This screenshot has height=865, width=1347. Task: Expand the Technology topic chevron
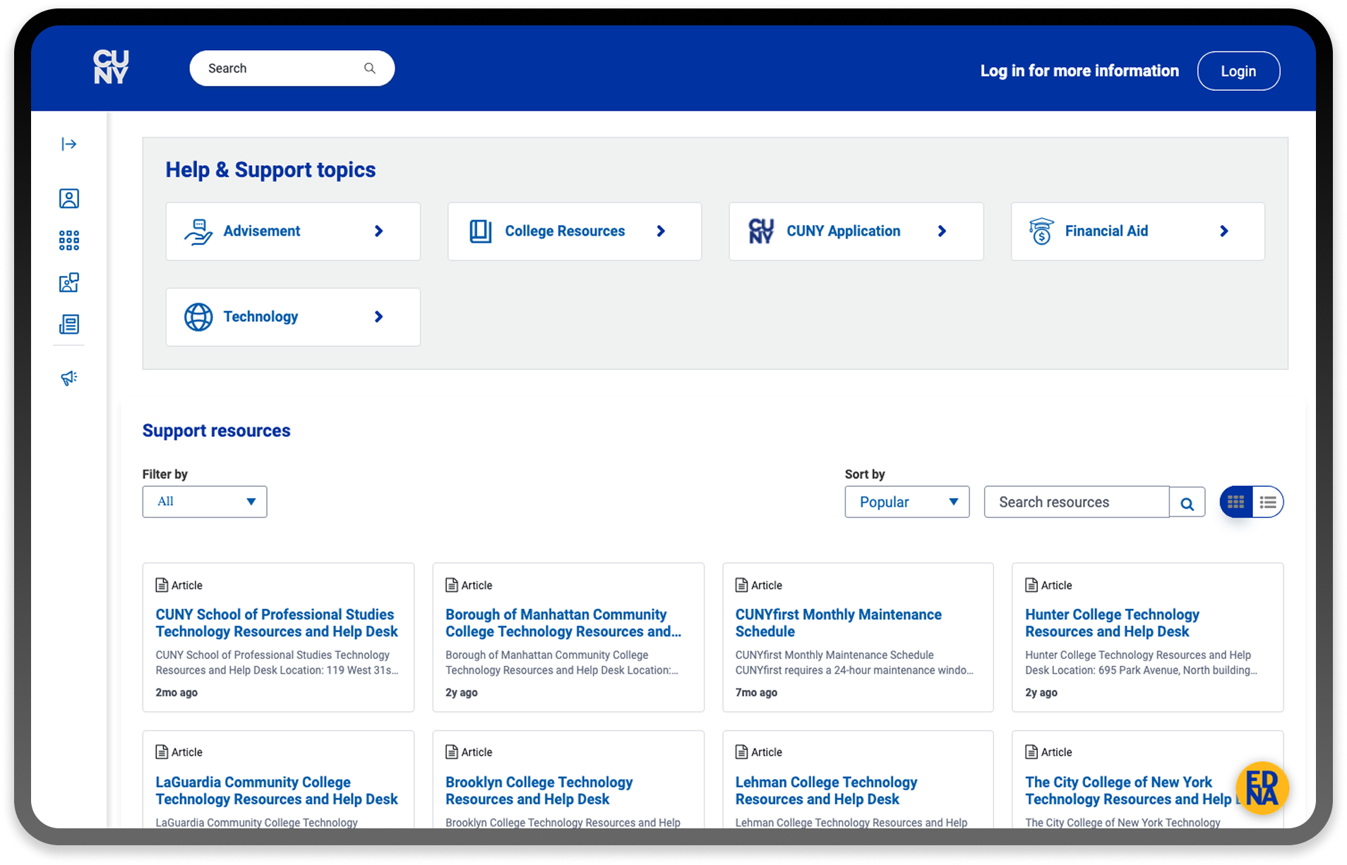[379, 317]
